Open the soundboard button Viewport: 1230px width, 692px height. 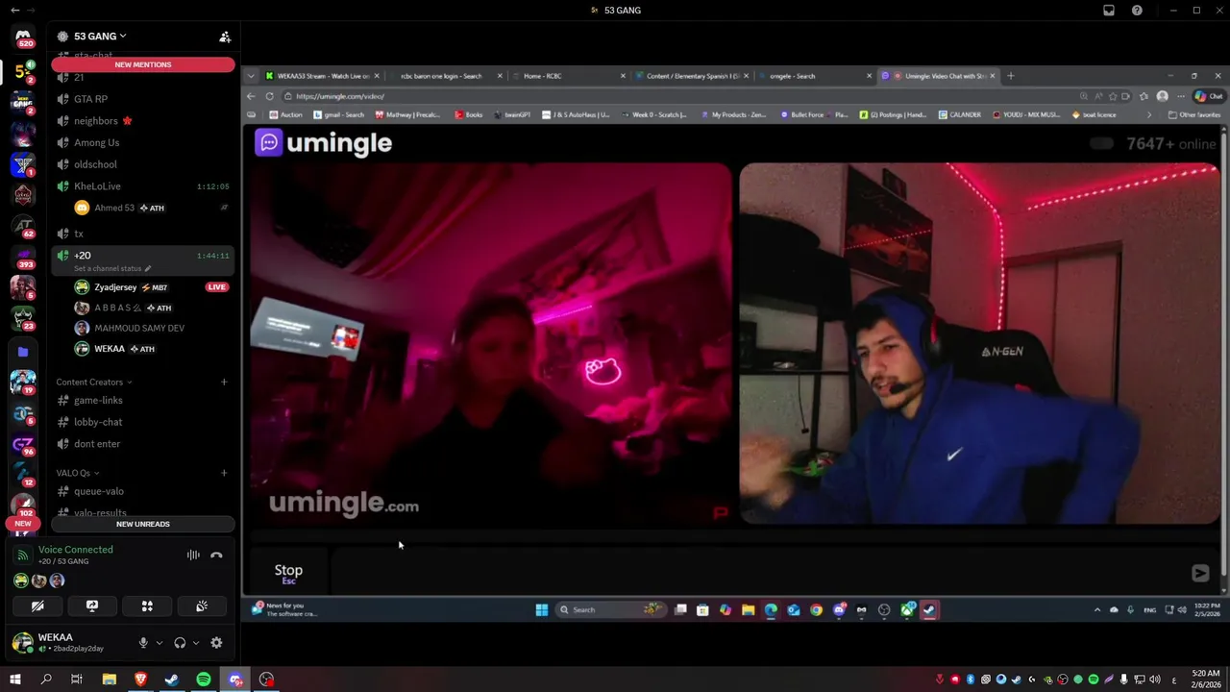[202, 606]
